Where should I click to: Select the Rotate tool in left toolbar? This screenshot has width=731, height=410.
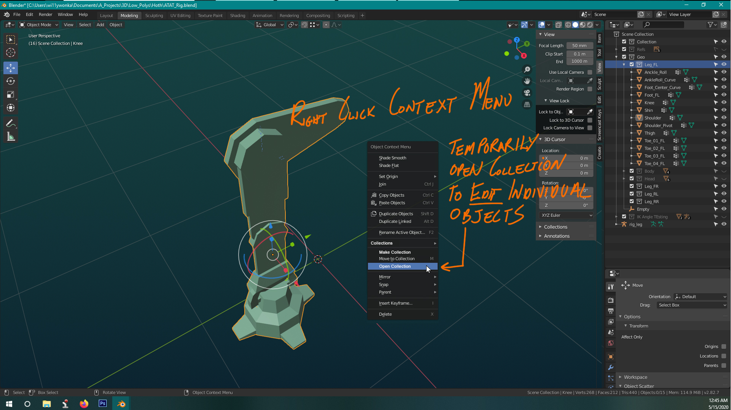click(x=11, y=81)
